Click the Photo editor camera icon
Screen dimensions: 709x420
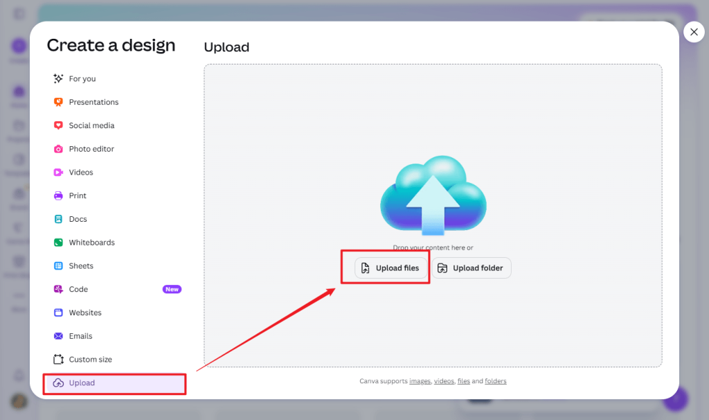(x=58, y=149)
